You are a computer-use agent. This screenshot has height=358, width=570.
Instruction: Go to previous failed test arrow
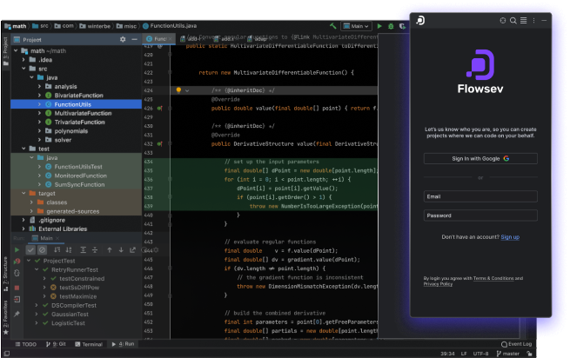(x=110, y=249)
